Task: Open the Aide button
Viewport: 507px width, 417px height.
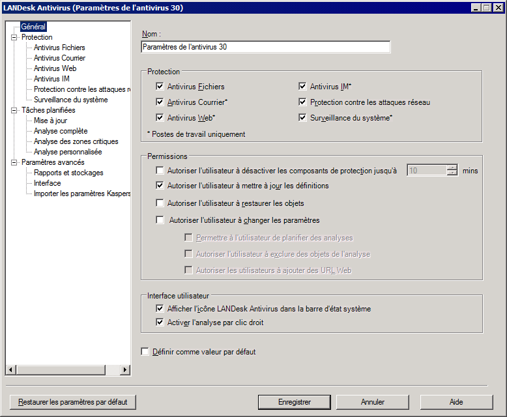Action: point(456,402)
